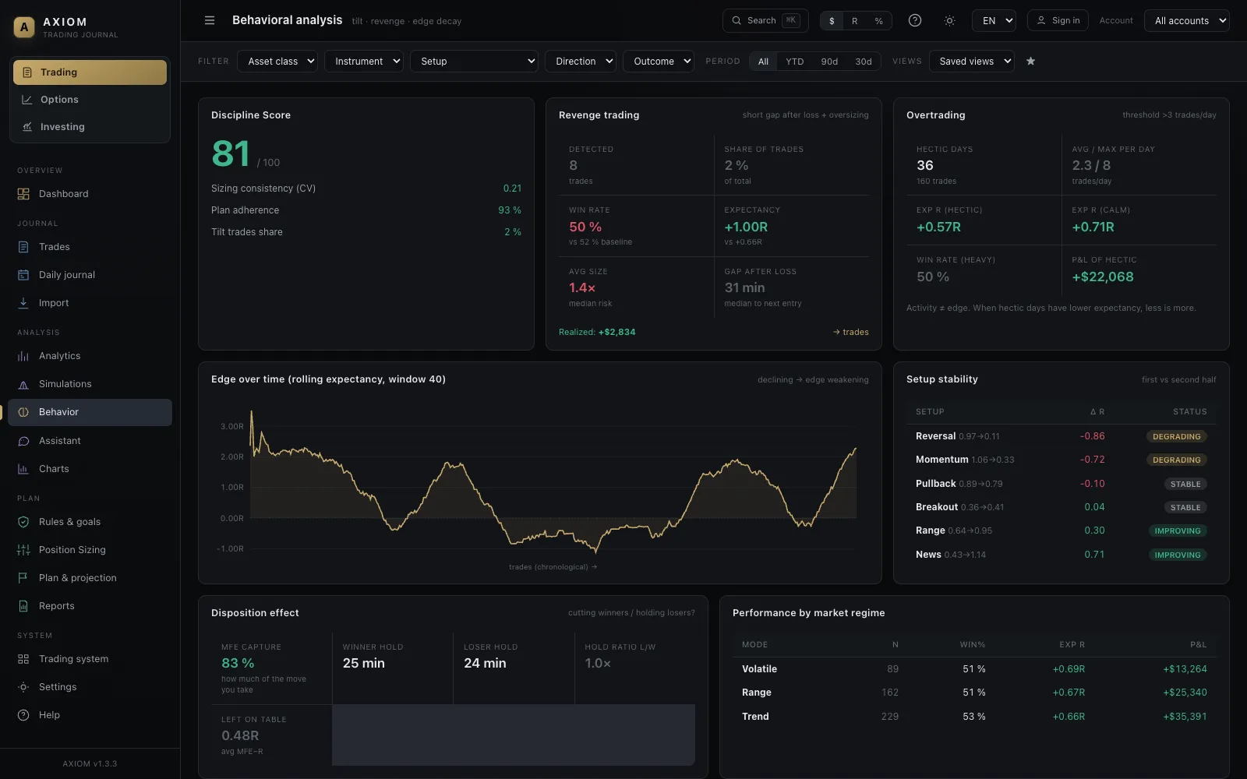
Task: Open the Outcome filter dropdown
Action: [x=659, y=62]
